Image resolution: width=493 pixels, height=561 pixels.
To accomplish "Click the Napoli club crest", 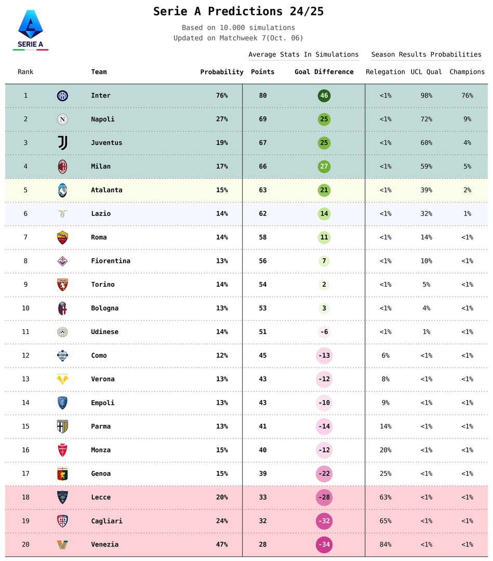I will coord(62,119).
